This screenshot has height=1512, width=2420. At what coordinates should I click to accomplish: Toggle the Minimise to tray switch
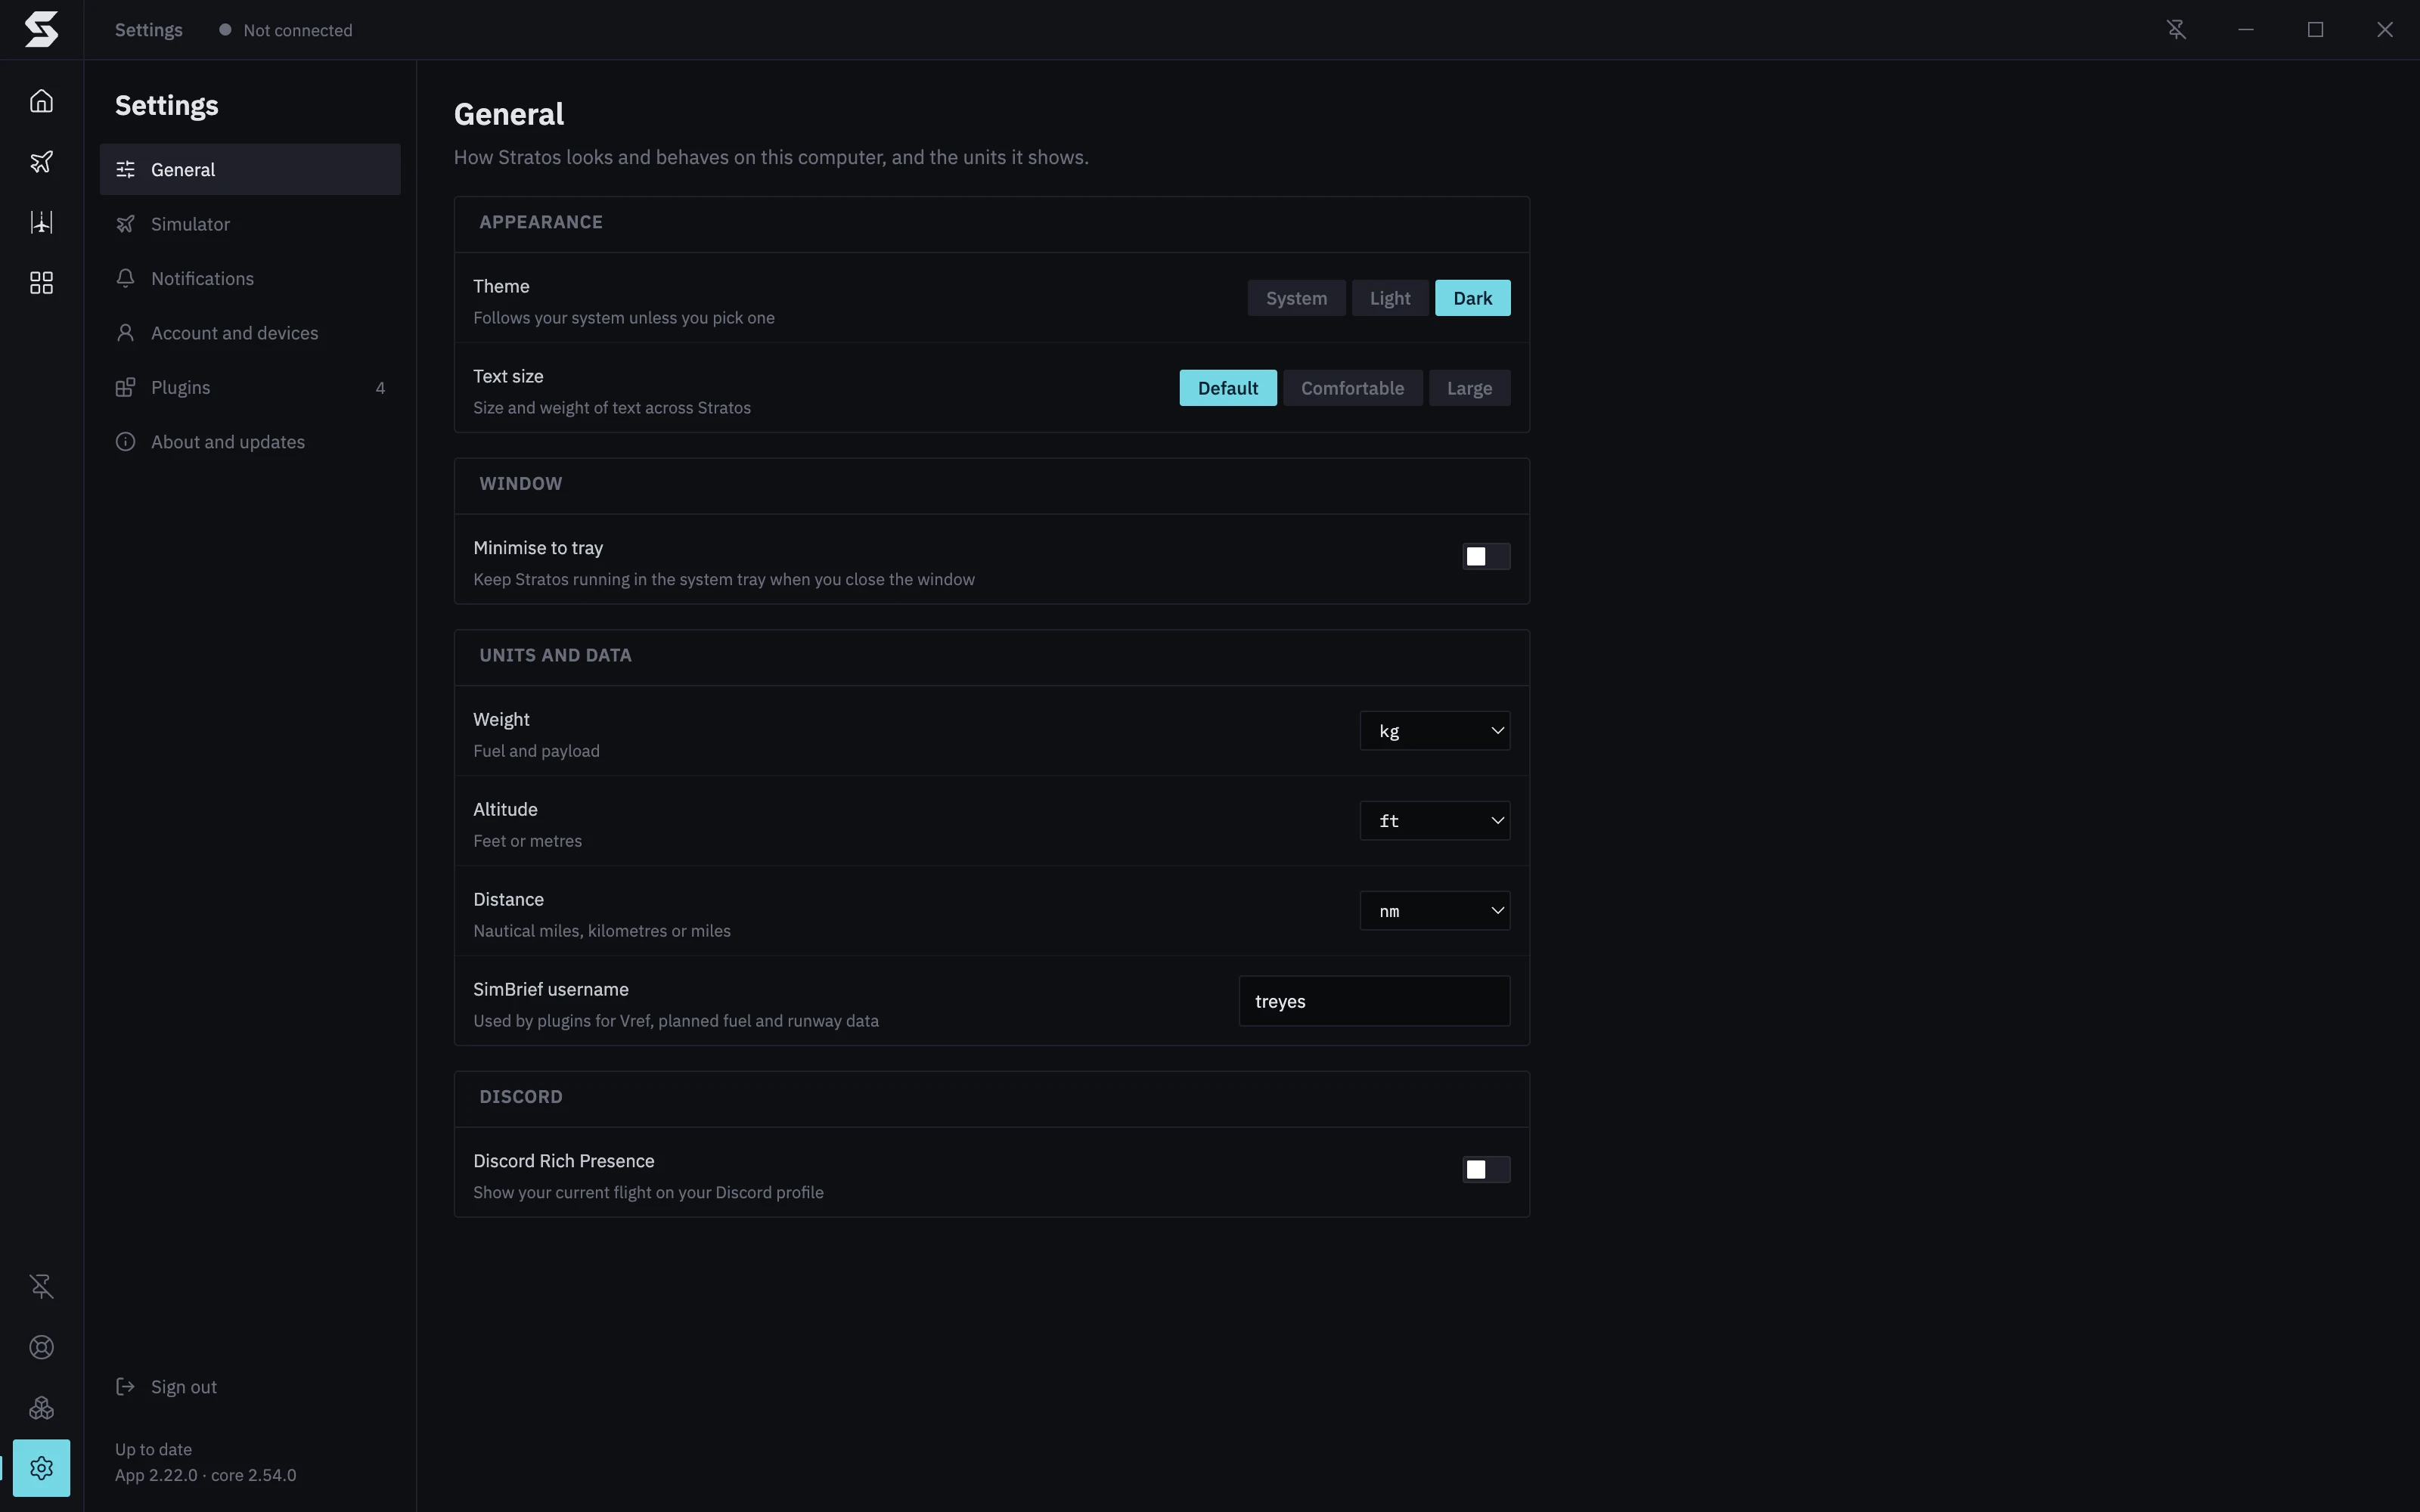pyautogui.click(x=1486, y=556)
